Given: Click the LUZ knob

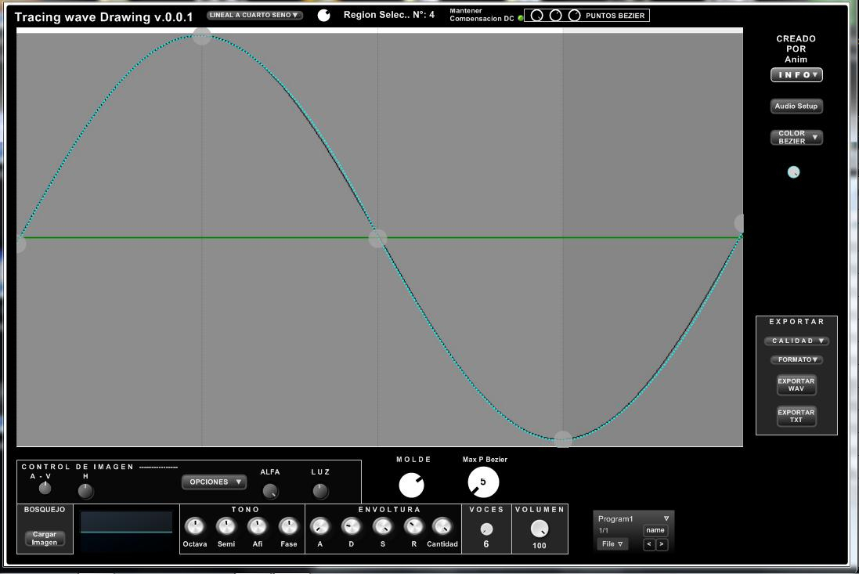Looking at the screenshot, I should coord(320,491).
